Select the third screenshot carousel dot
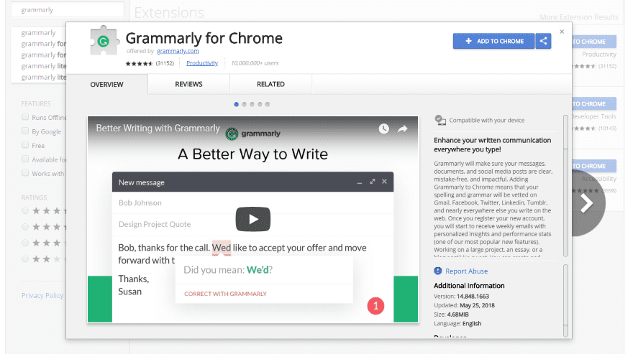This screenshot has width=633, height=354. click(252, 104)
